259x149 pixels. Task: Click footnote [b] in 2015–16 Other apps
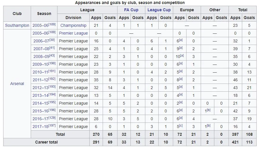click(x=209, y=110)
